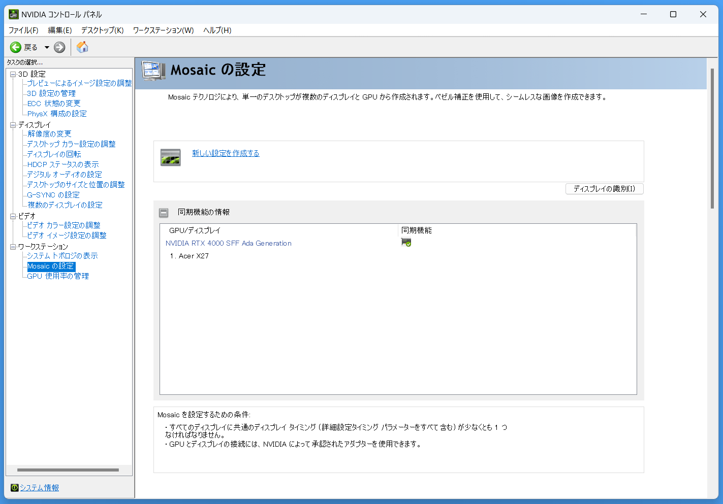The width and height of the screenshot is (723, 504).
Task: Select G-SYNC の設定
Action: [x=53, y=195]
